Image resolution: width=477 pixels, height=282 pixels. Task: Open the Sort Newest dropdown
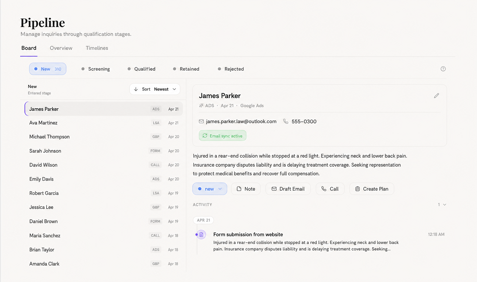[155, 89]
